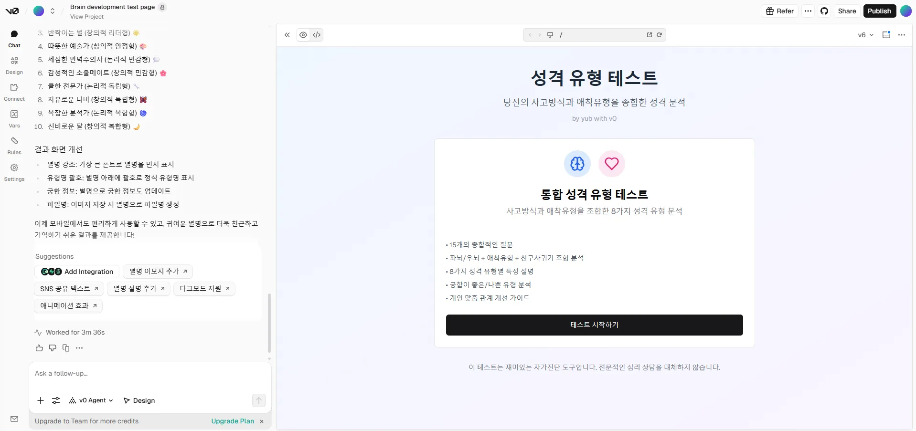The image size is (916, 431).
Task: Toggle Design mode in chat input
Action: tap(139, 400)
